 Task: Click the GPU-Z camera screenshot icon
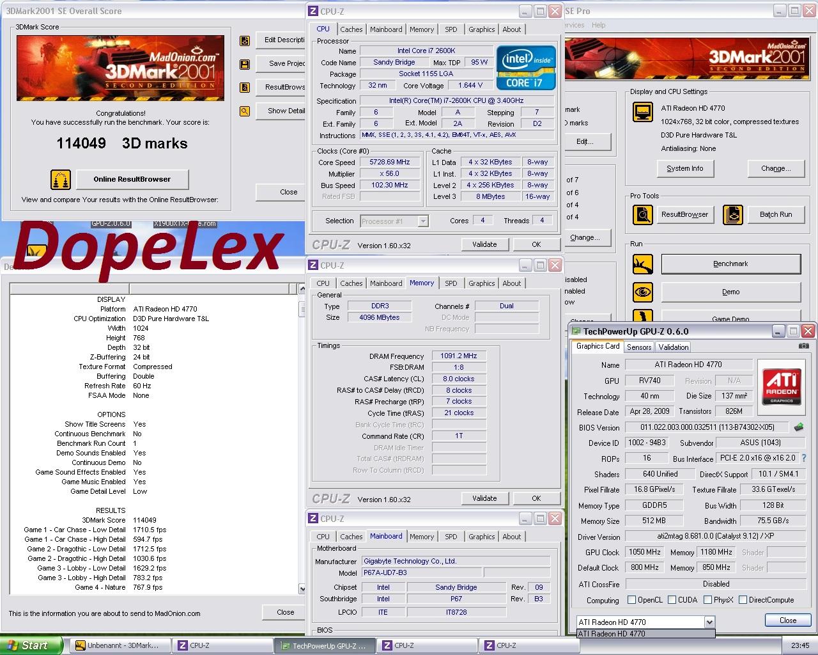[x=804, y=346]
